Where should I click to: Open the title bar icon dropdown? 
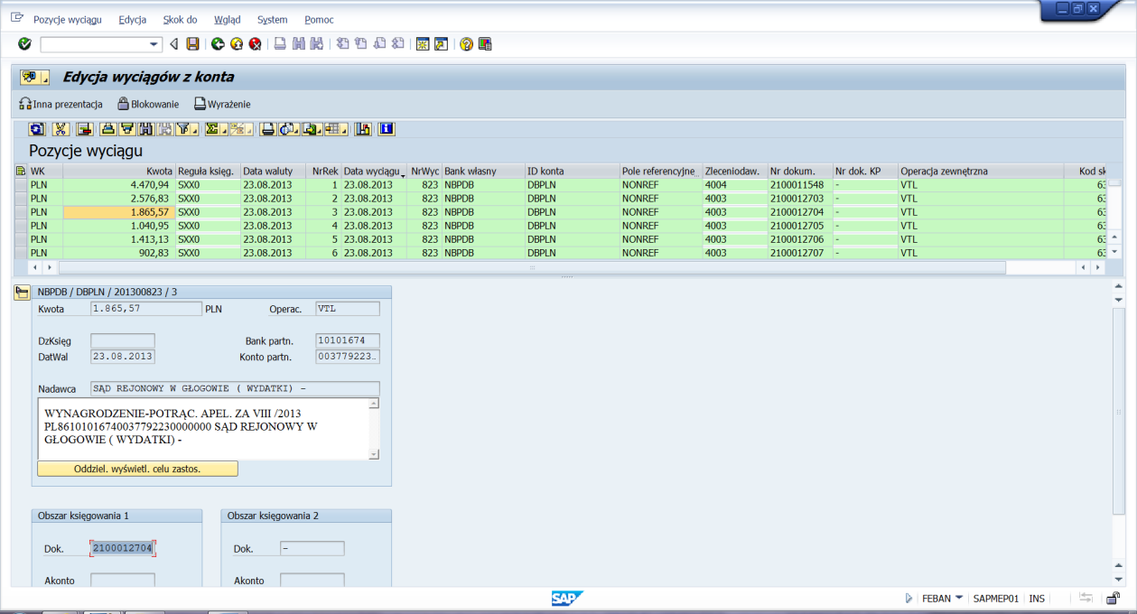click(x=45, y=79)
